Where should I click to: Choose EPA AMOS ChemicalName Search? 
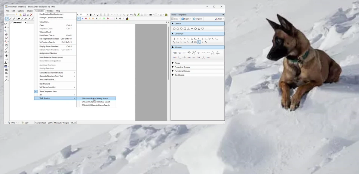[96, 105]
